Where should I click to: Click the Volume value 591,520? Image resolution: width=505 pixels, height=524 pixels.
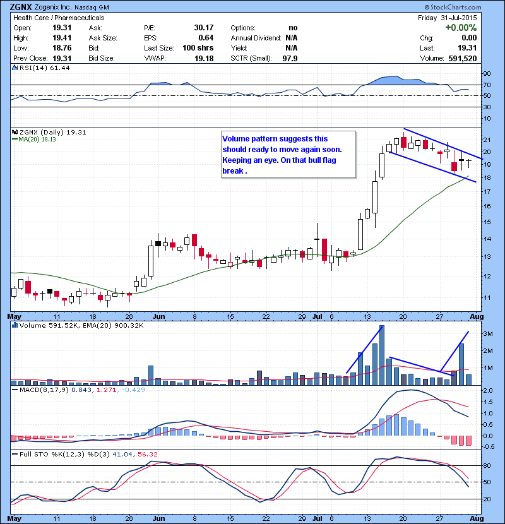point(463,59)
